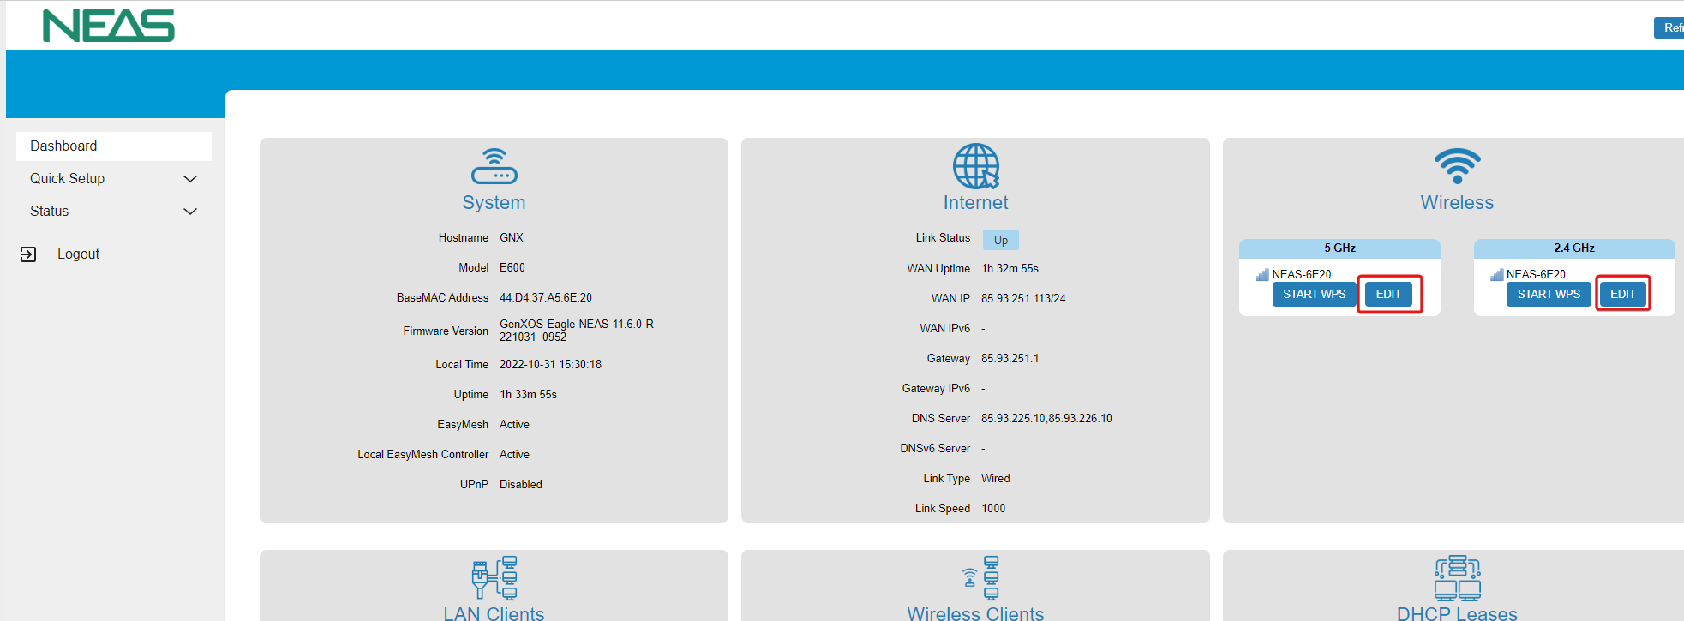The width and height of the screenshot is (1684, 621).
Task: Open the Dashboard menu item
Action: click(114, 146)
